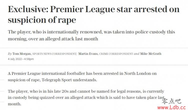Click the headline word 'Exclusive:'
The width and height of the screenshot is (188, 110).
(x=28, y=9)
